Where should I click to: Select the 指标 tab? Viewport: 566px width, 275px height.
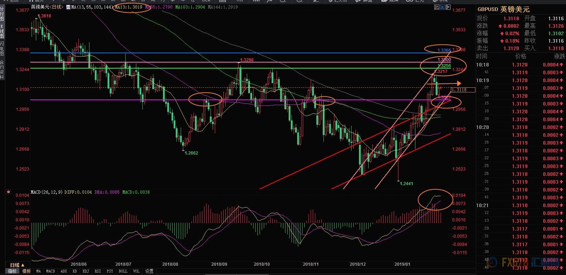[12, 271]
